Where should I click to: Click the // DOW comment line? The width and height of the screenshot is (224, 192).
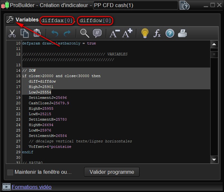click(x=29, y=70)
